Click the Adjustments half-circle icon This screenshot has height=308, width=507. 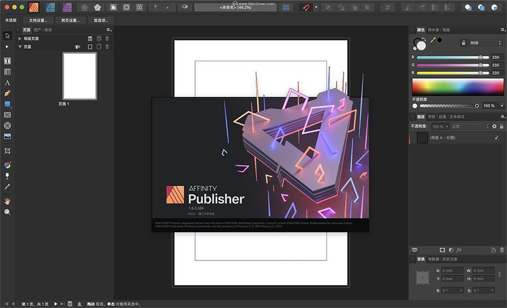click(451, 250)
